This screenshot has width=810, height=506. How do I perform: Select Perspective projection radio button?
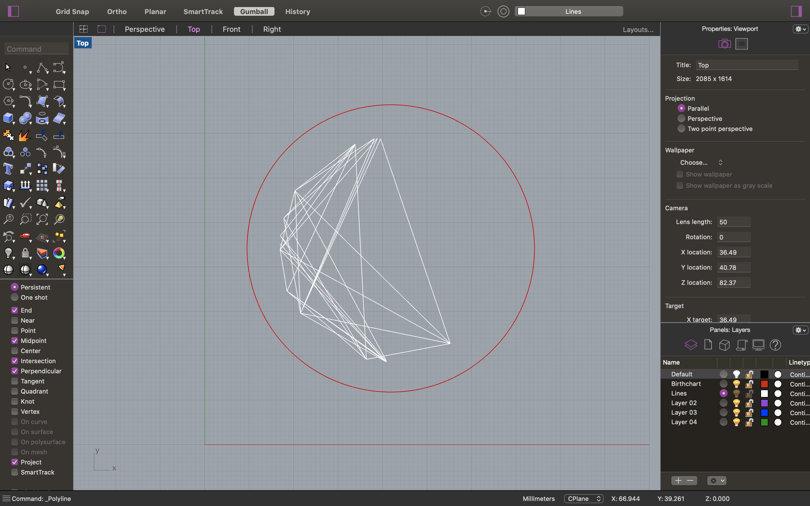(681, 118)
